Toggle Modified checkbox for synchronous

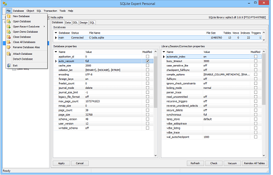click(255, 114)
